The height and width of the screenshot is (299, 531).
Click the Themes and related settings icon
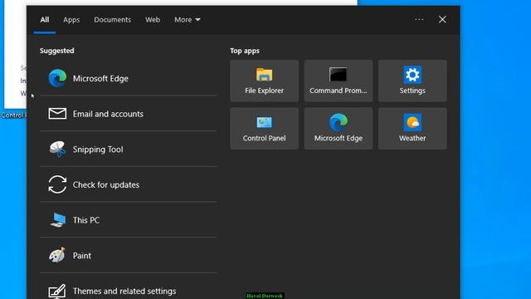[x=57, y=291]
